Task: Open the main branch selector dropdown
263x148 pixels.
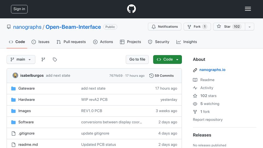Action: [x=21, y=59]
